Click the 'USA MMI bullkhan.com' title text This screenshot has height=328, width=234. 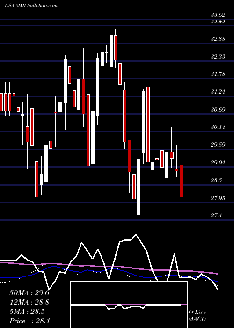pos(31,6)
